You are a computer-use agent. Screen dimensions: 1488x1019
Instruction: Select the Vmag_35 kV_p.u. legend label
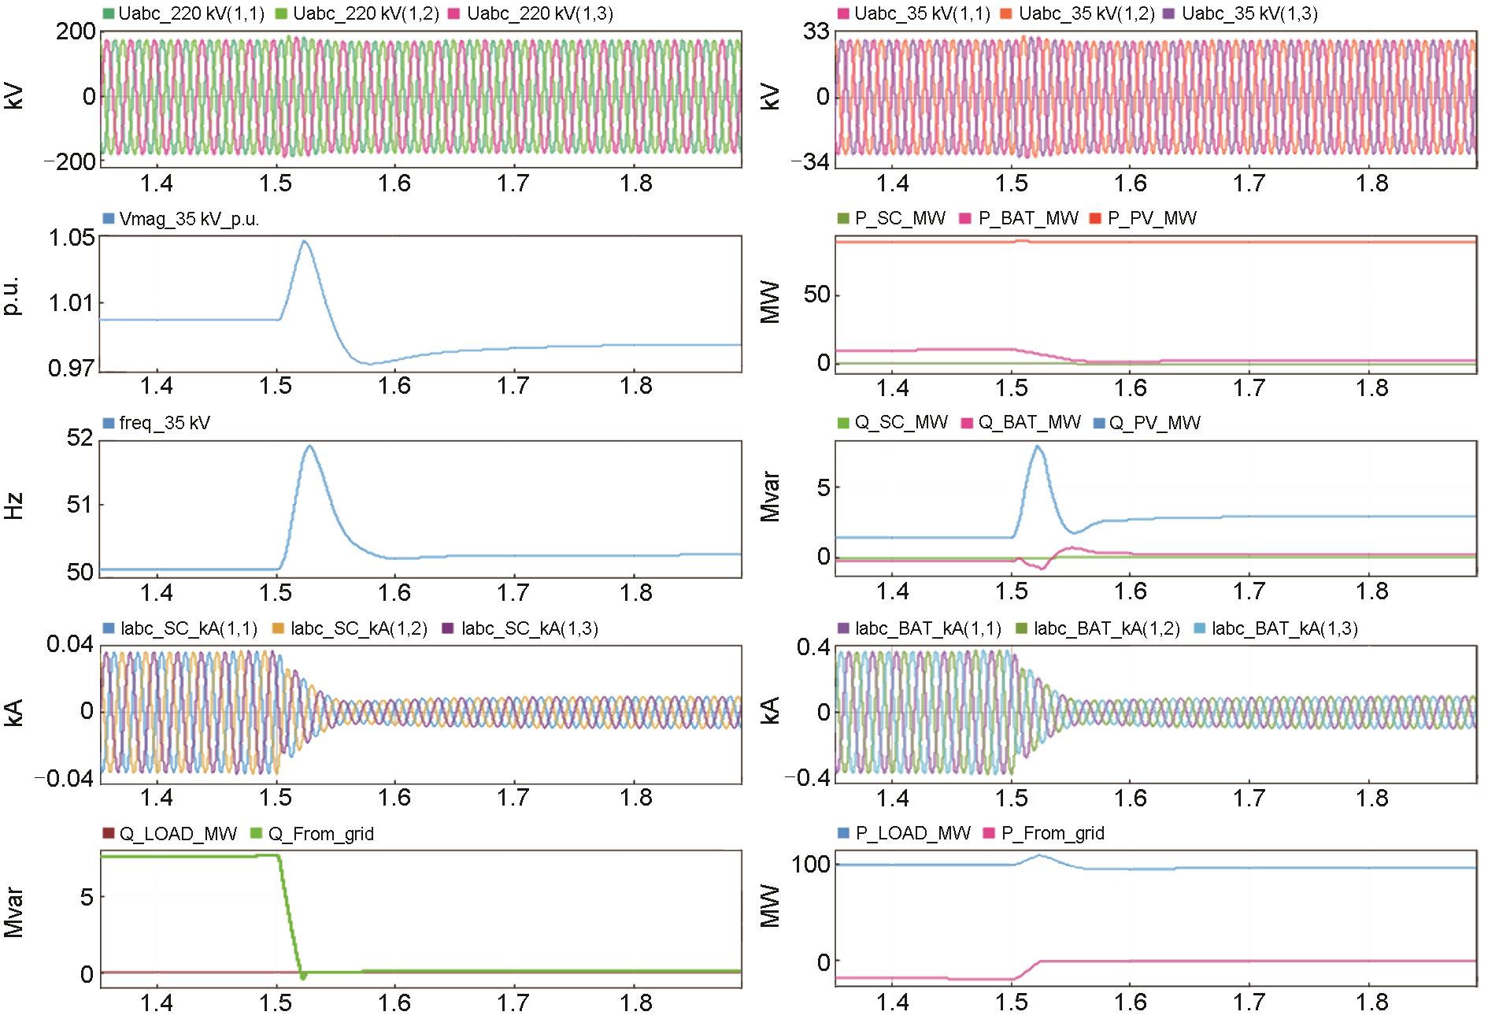click(189, 219)
